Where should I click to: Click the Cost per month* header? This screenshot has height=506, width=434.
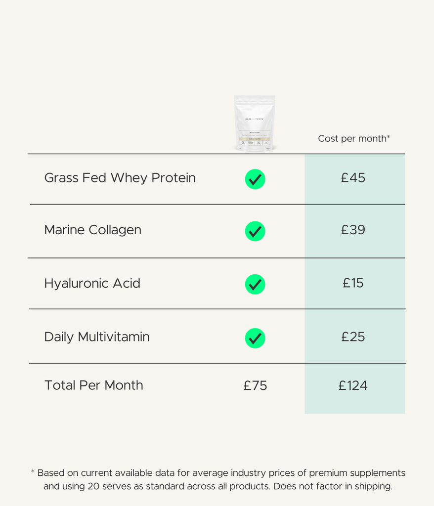[354, 139]
